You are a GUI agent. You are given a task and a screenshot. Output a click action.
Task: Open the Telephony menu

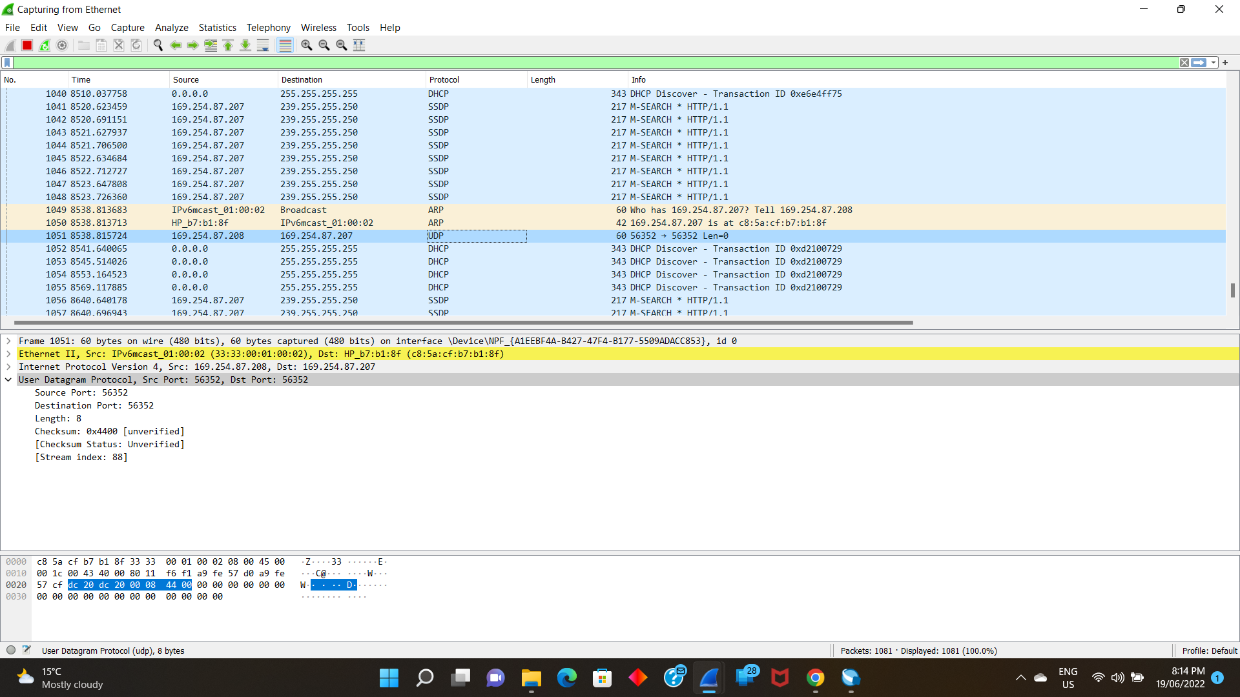[269, 27]
